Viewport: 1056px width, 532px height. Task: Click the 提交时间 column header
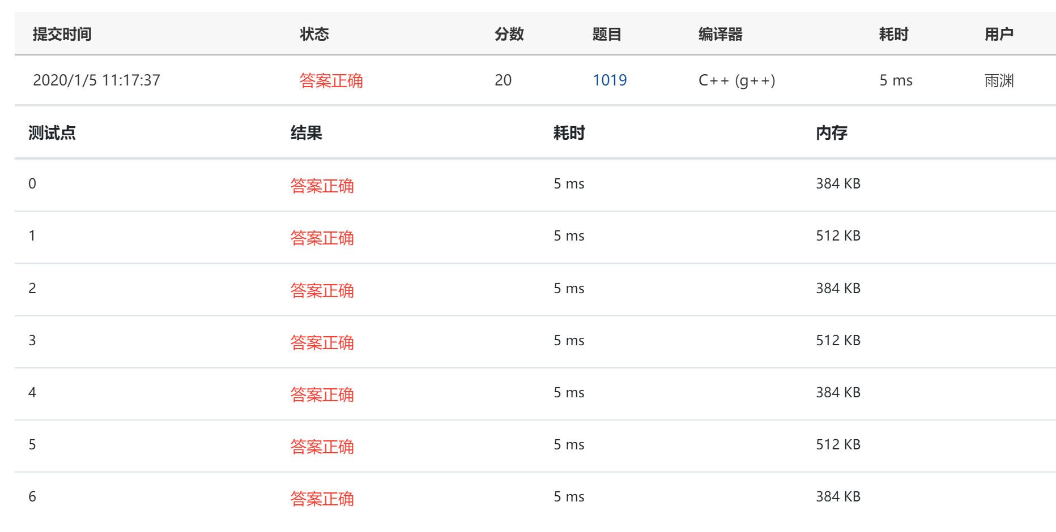(x=62, y=34)
